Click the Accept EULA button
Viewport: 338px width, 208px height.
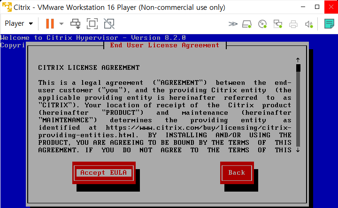[104, 173]
